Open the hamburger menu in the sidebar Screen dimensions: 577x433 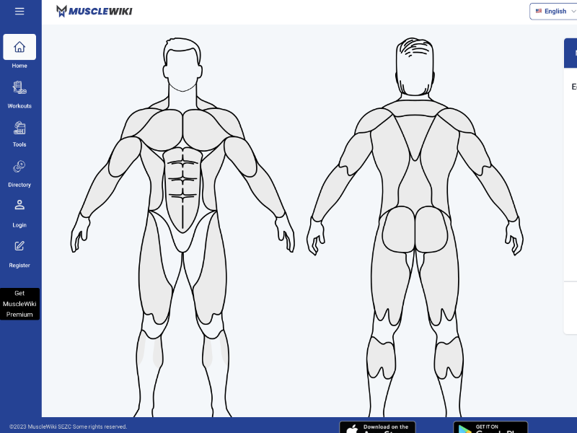(19, 12)
